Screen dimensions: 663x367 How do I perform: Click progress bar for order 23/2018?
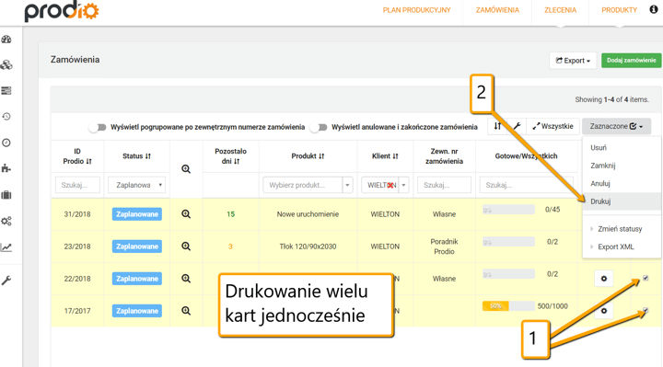508,242
